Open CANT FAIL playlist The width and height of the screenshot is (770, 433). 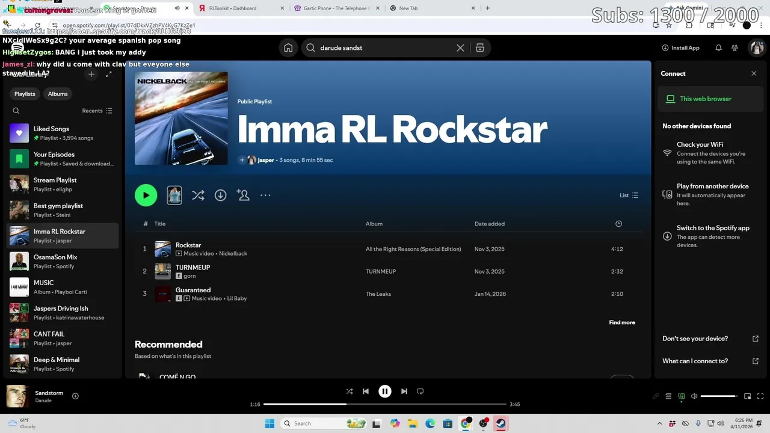(63, 339)
